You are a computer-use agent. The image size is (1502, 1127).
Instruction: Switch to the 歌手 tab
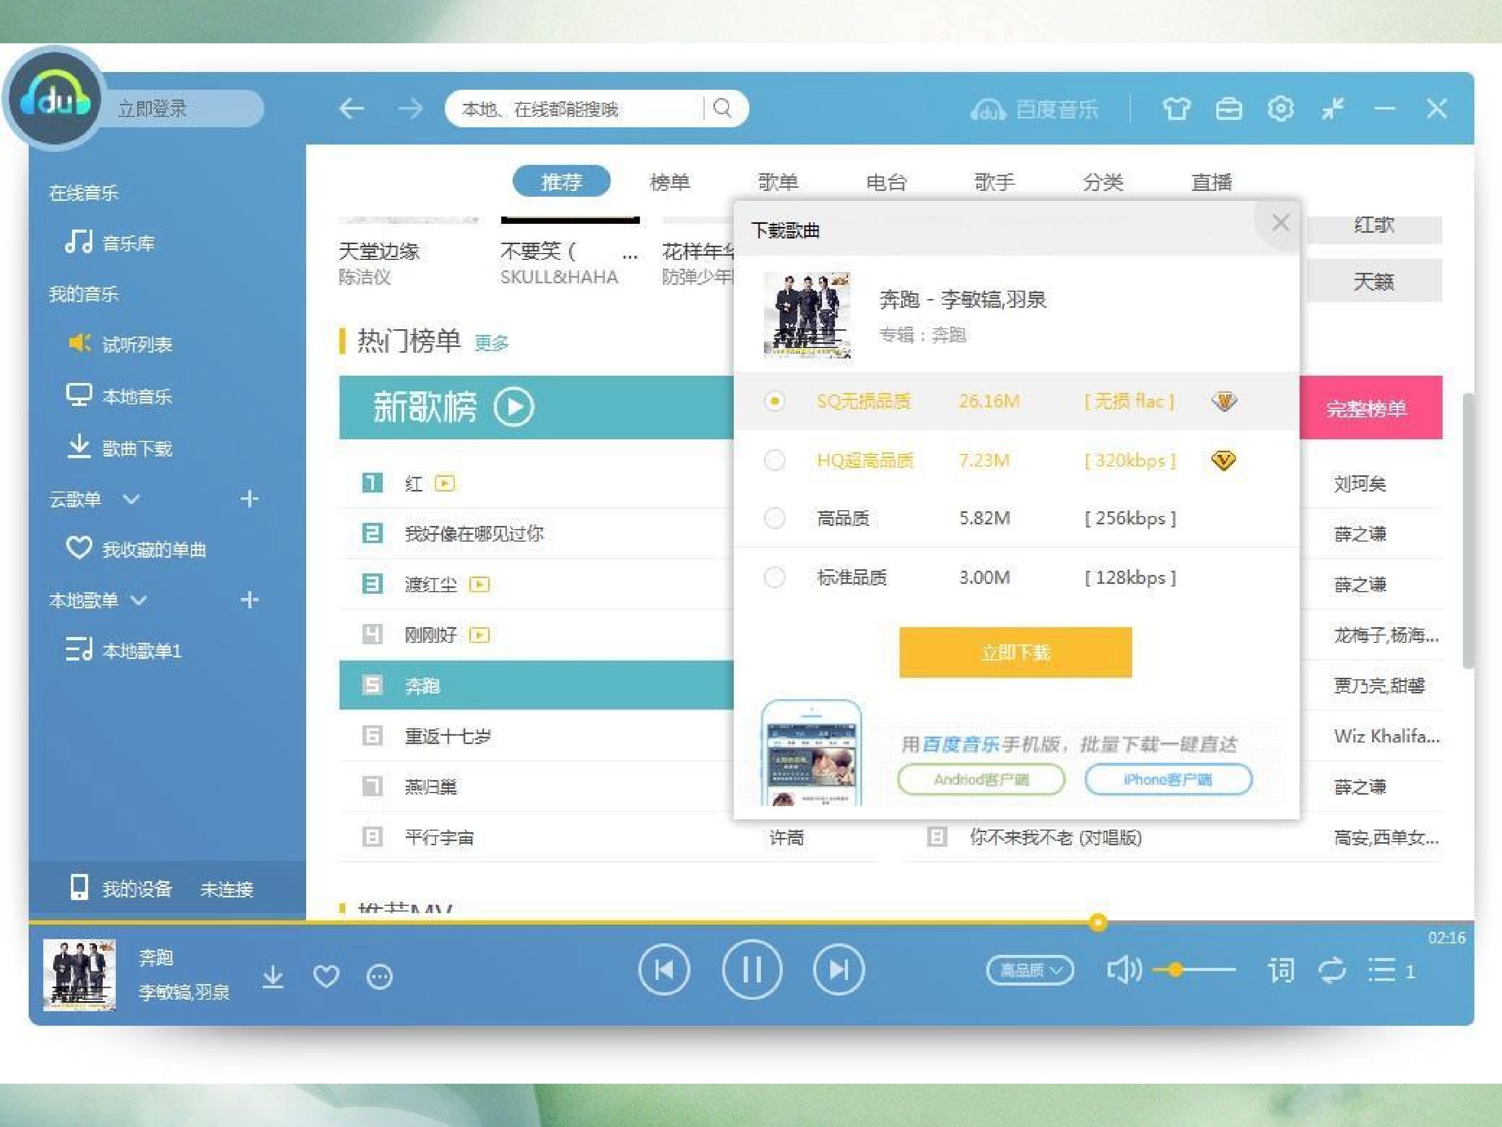(995, 182)
